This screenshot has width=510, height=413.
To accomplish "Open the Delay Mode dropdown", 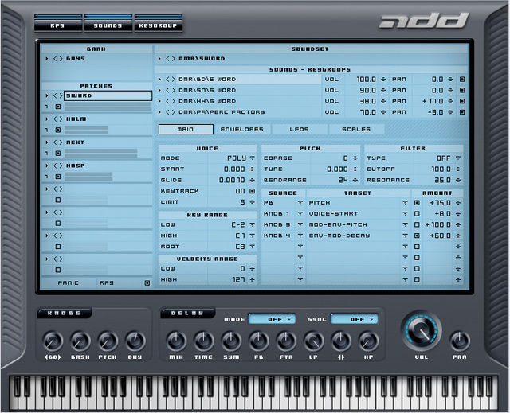I will tap(272, 319).
